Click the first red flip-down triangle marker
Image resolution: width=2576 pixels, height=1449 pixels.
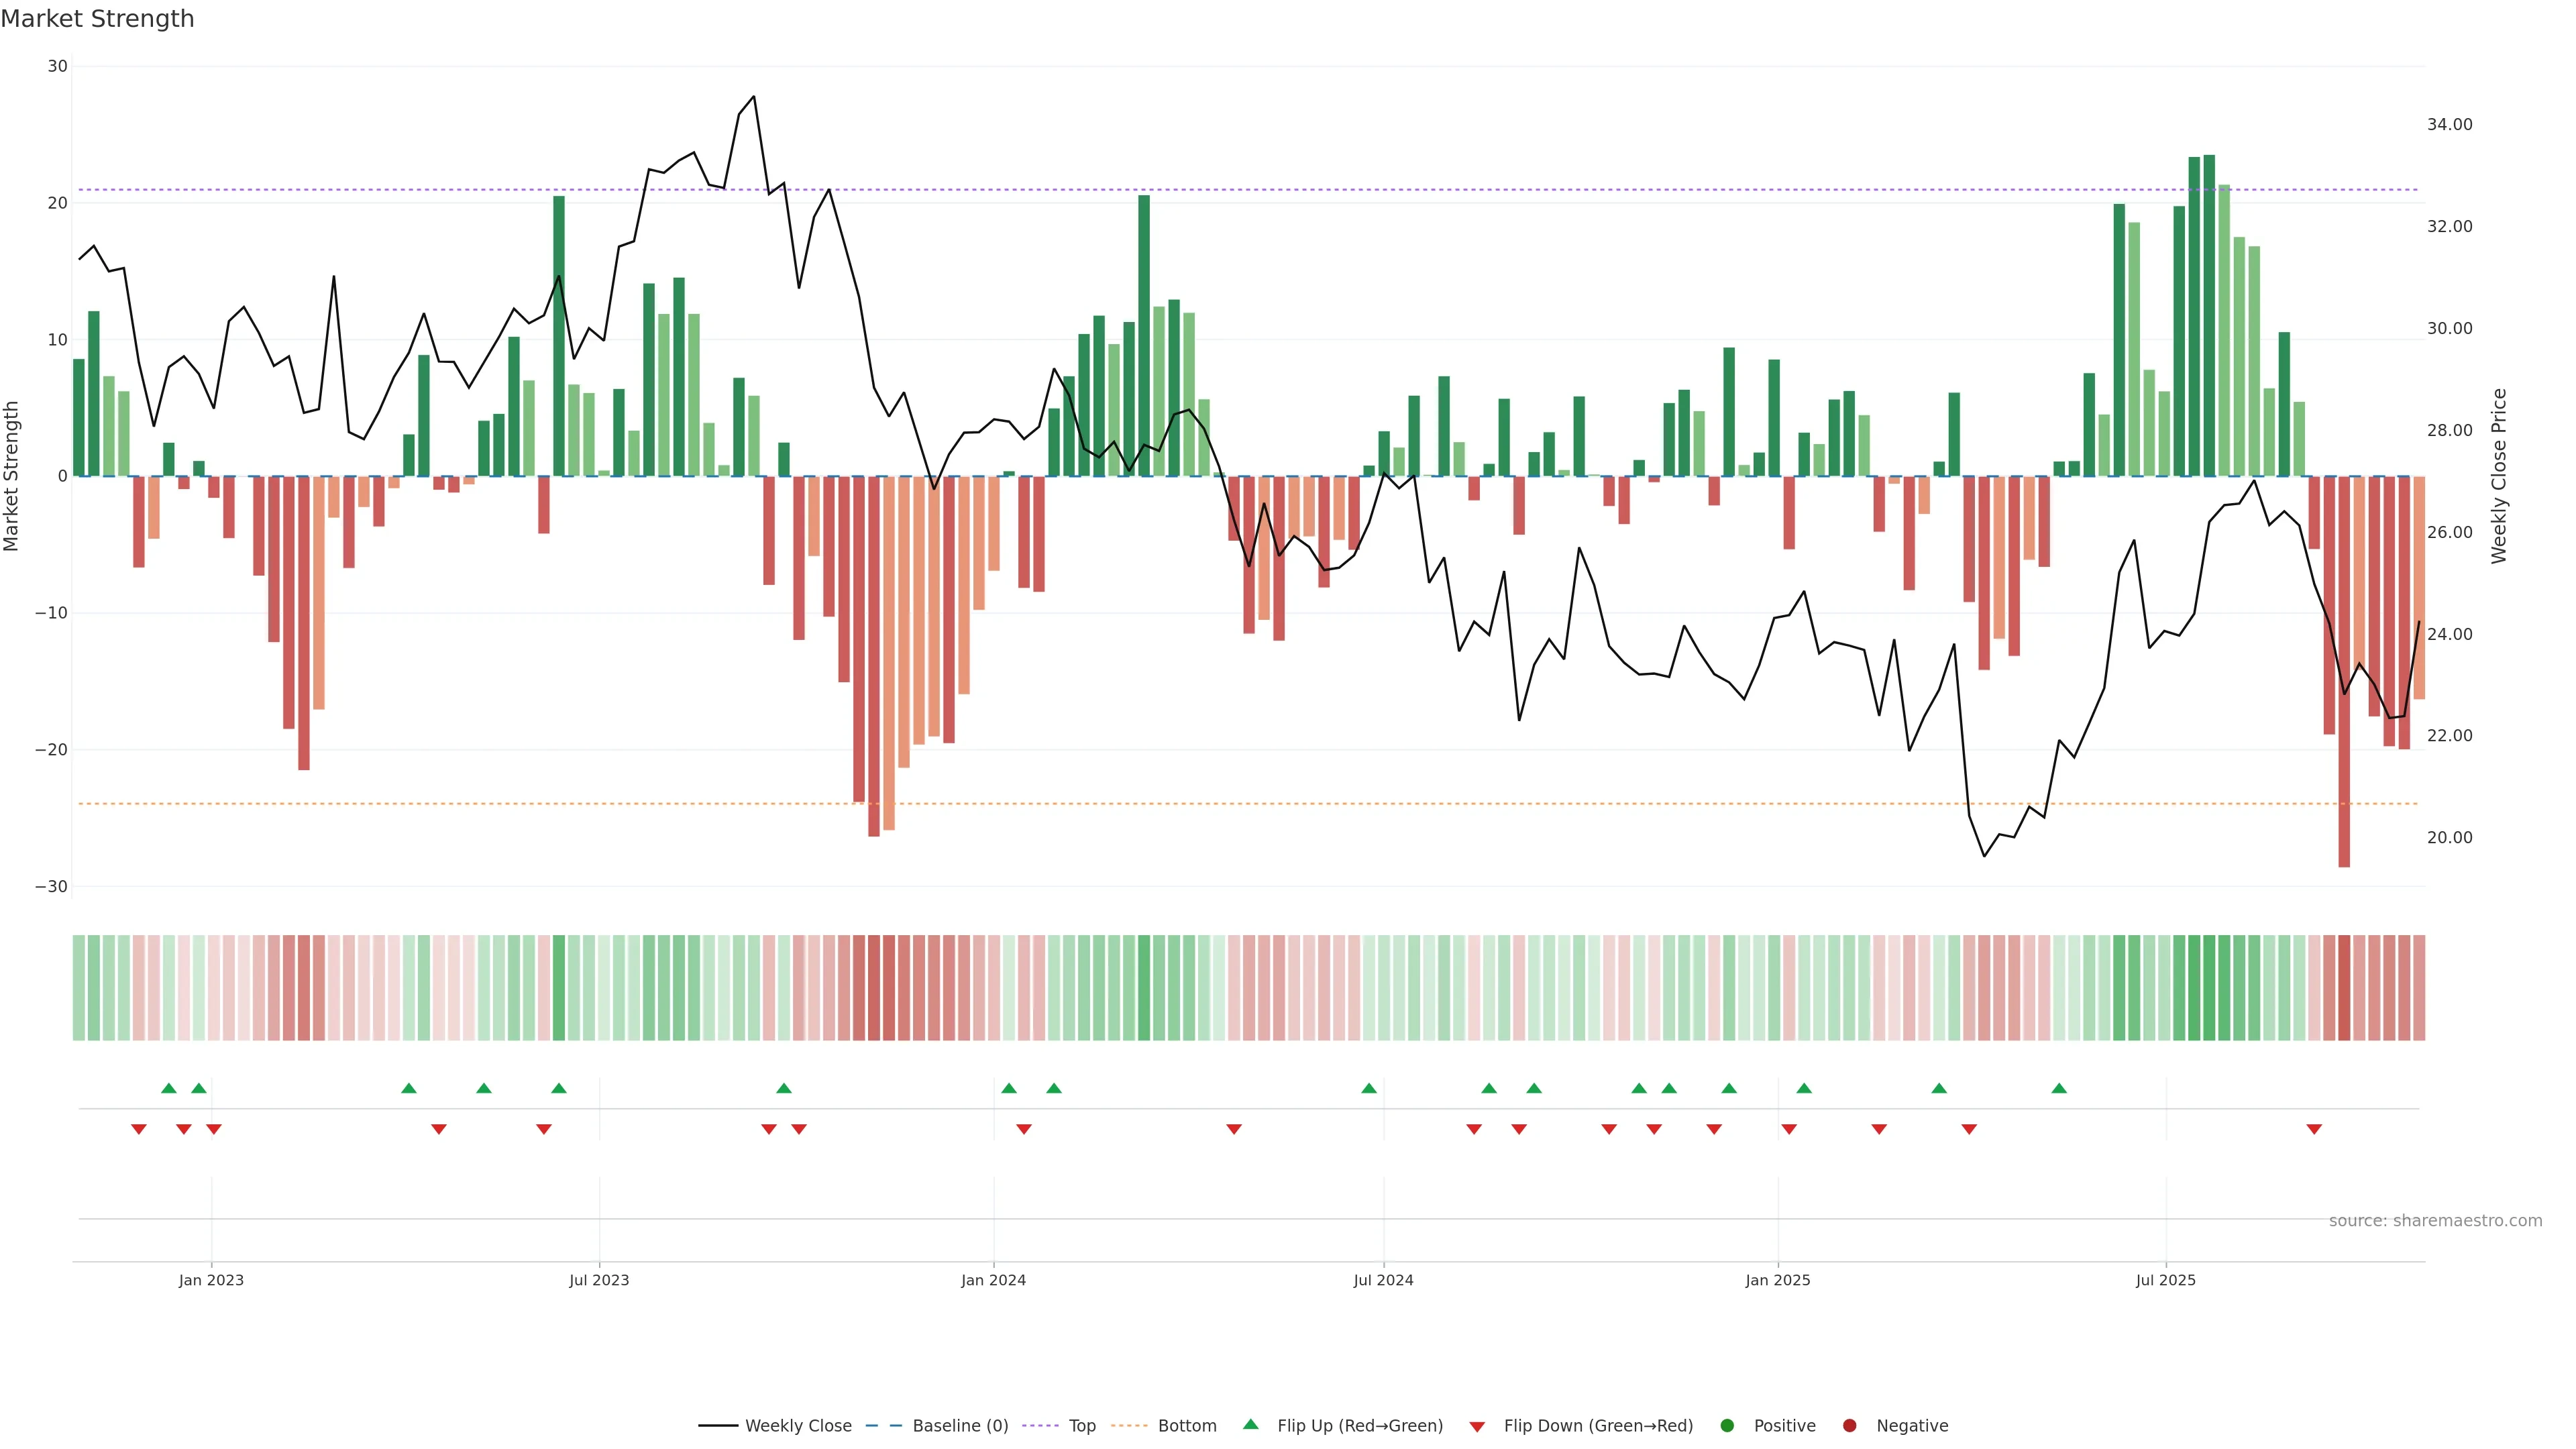[139, 1129]
